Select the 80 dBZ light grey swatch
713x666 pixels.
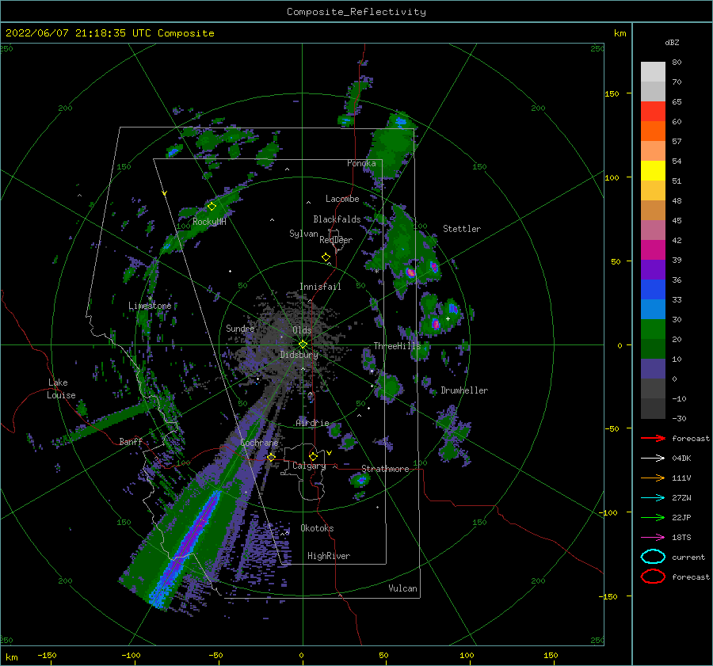click(x=653, y=71)
